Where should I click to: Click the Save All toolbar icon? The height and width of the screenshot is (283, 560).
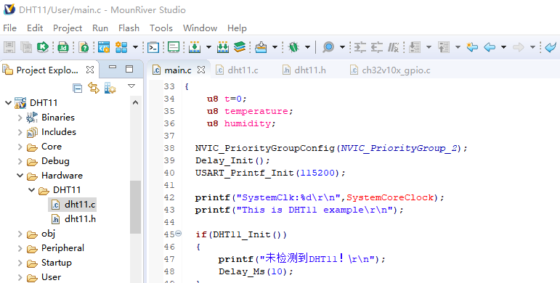(x=26, y=47)
